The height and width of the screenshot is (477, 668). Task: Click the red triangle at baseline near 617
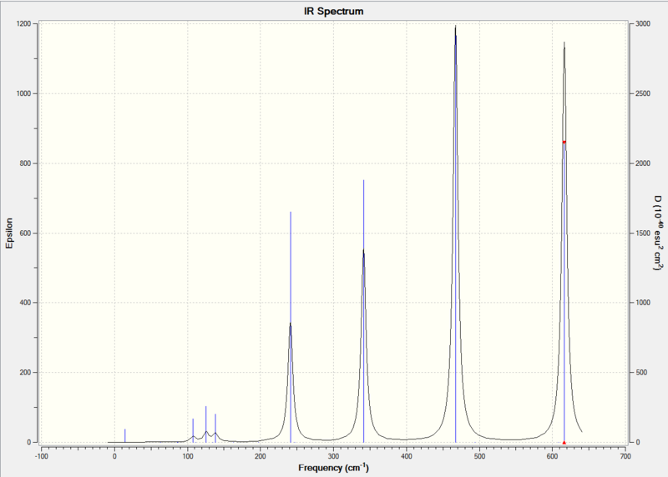click(564, 443)
